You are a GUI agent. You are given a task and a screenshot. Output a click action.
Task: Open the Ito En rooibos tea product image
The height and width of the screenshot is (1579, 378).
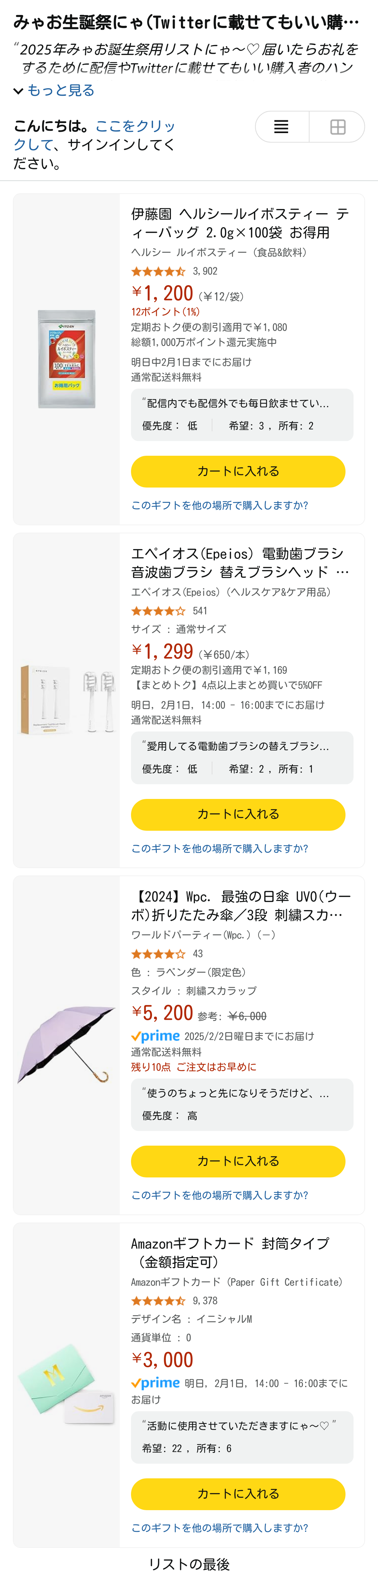tap(67, 359)
